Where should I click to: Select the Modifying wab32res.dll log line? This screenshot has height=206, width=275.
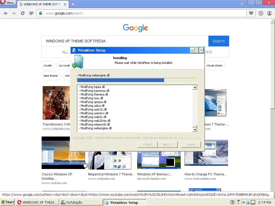click(x=95, y=121)
